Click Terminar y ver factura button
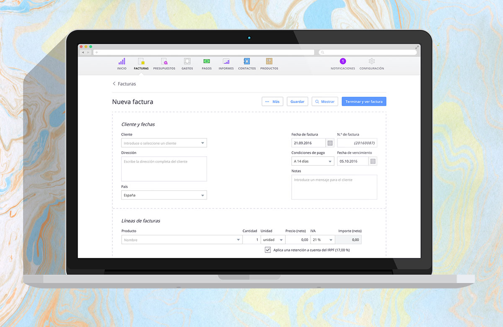Screen dimensions: 503x327 click(364, 101)
